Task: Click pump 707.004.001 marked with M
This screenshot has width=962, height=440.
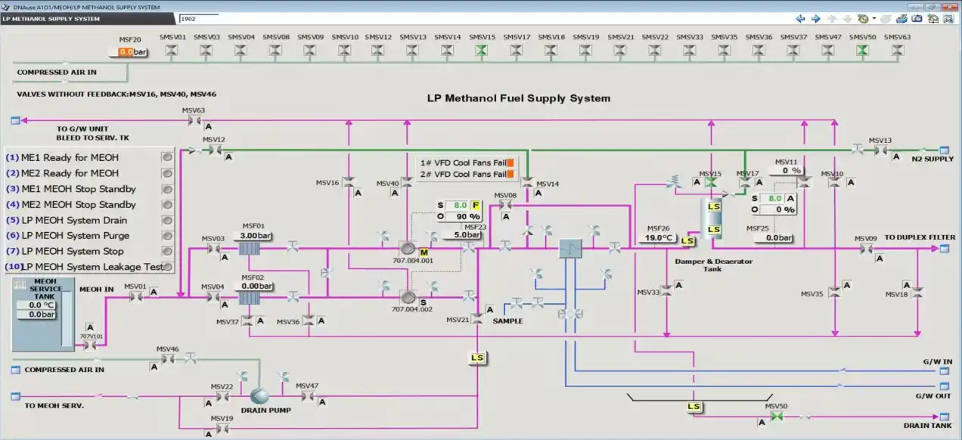Action: [x=408, y=248]
